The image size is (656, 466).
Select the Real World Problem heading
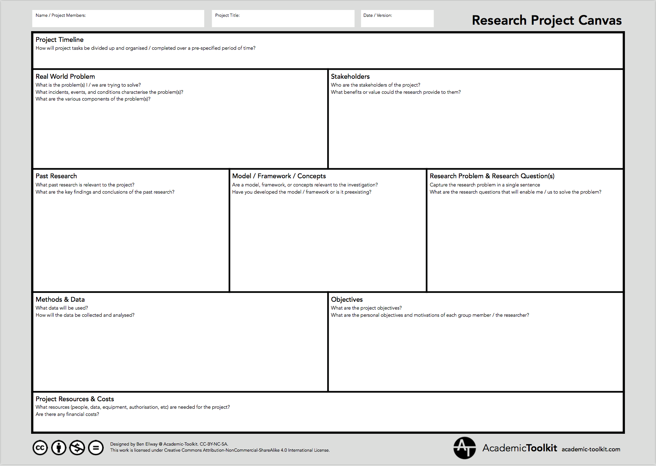65,77
